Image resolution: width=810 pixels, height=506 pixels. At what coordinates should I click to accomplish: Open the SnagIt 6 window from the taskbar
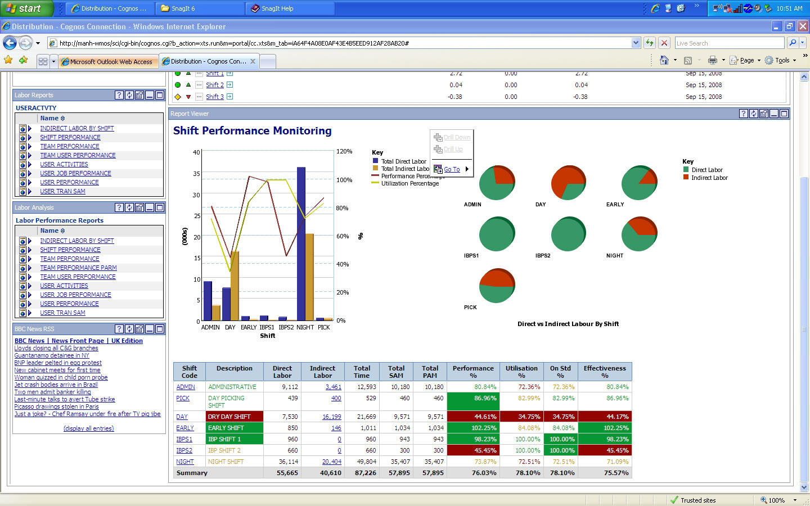coord(199,8)
